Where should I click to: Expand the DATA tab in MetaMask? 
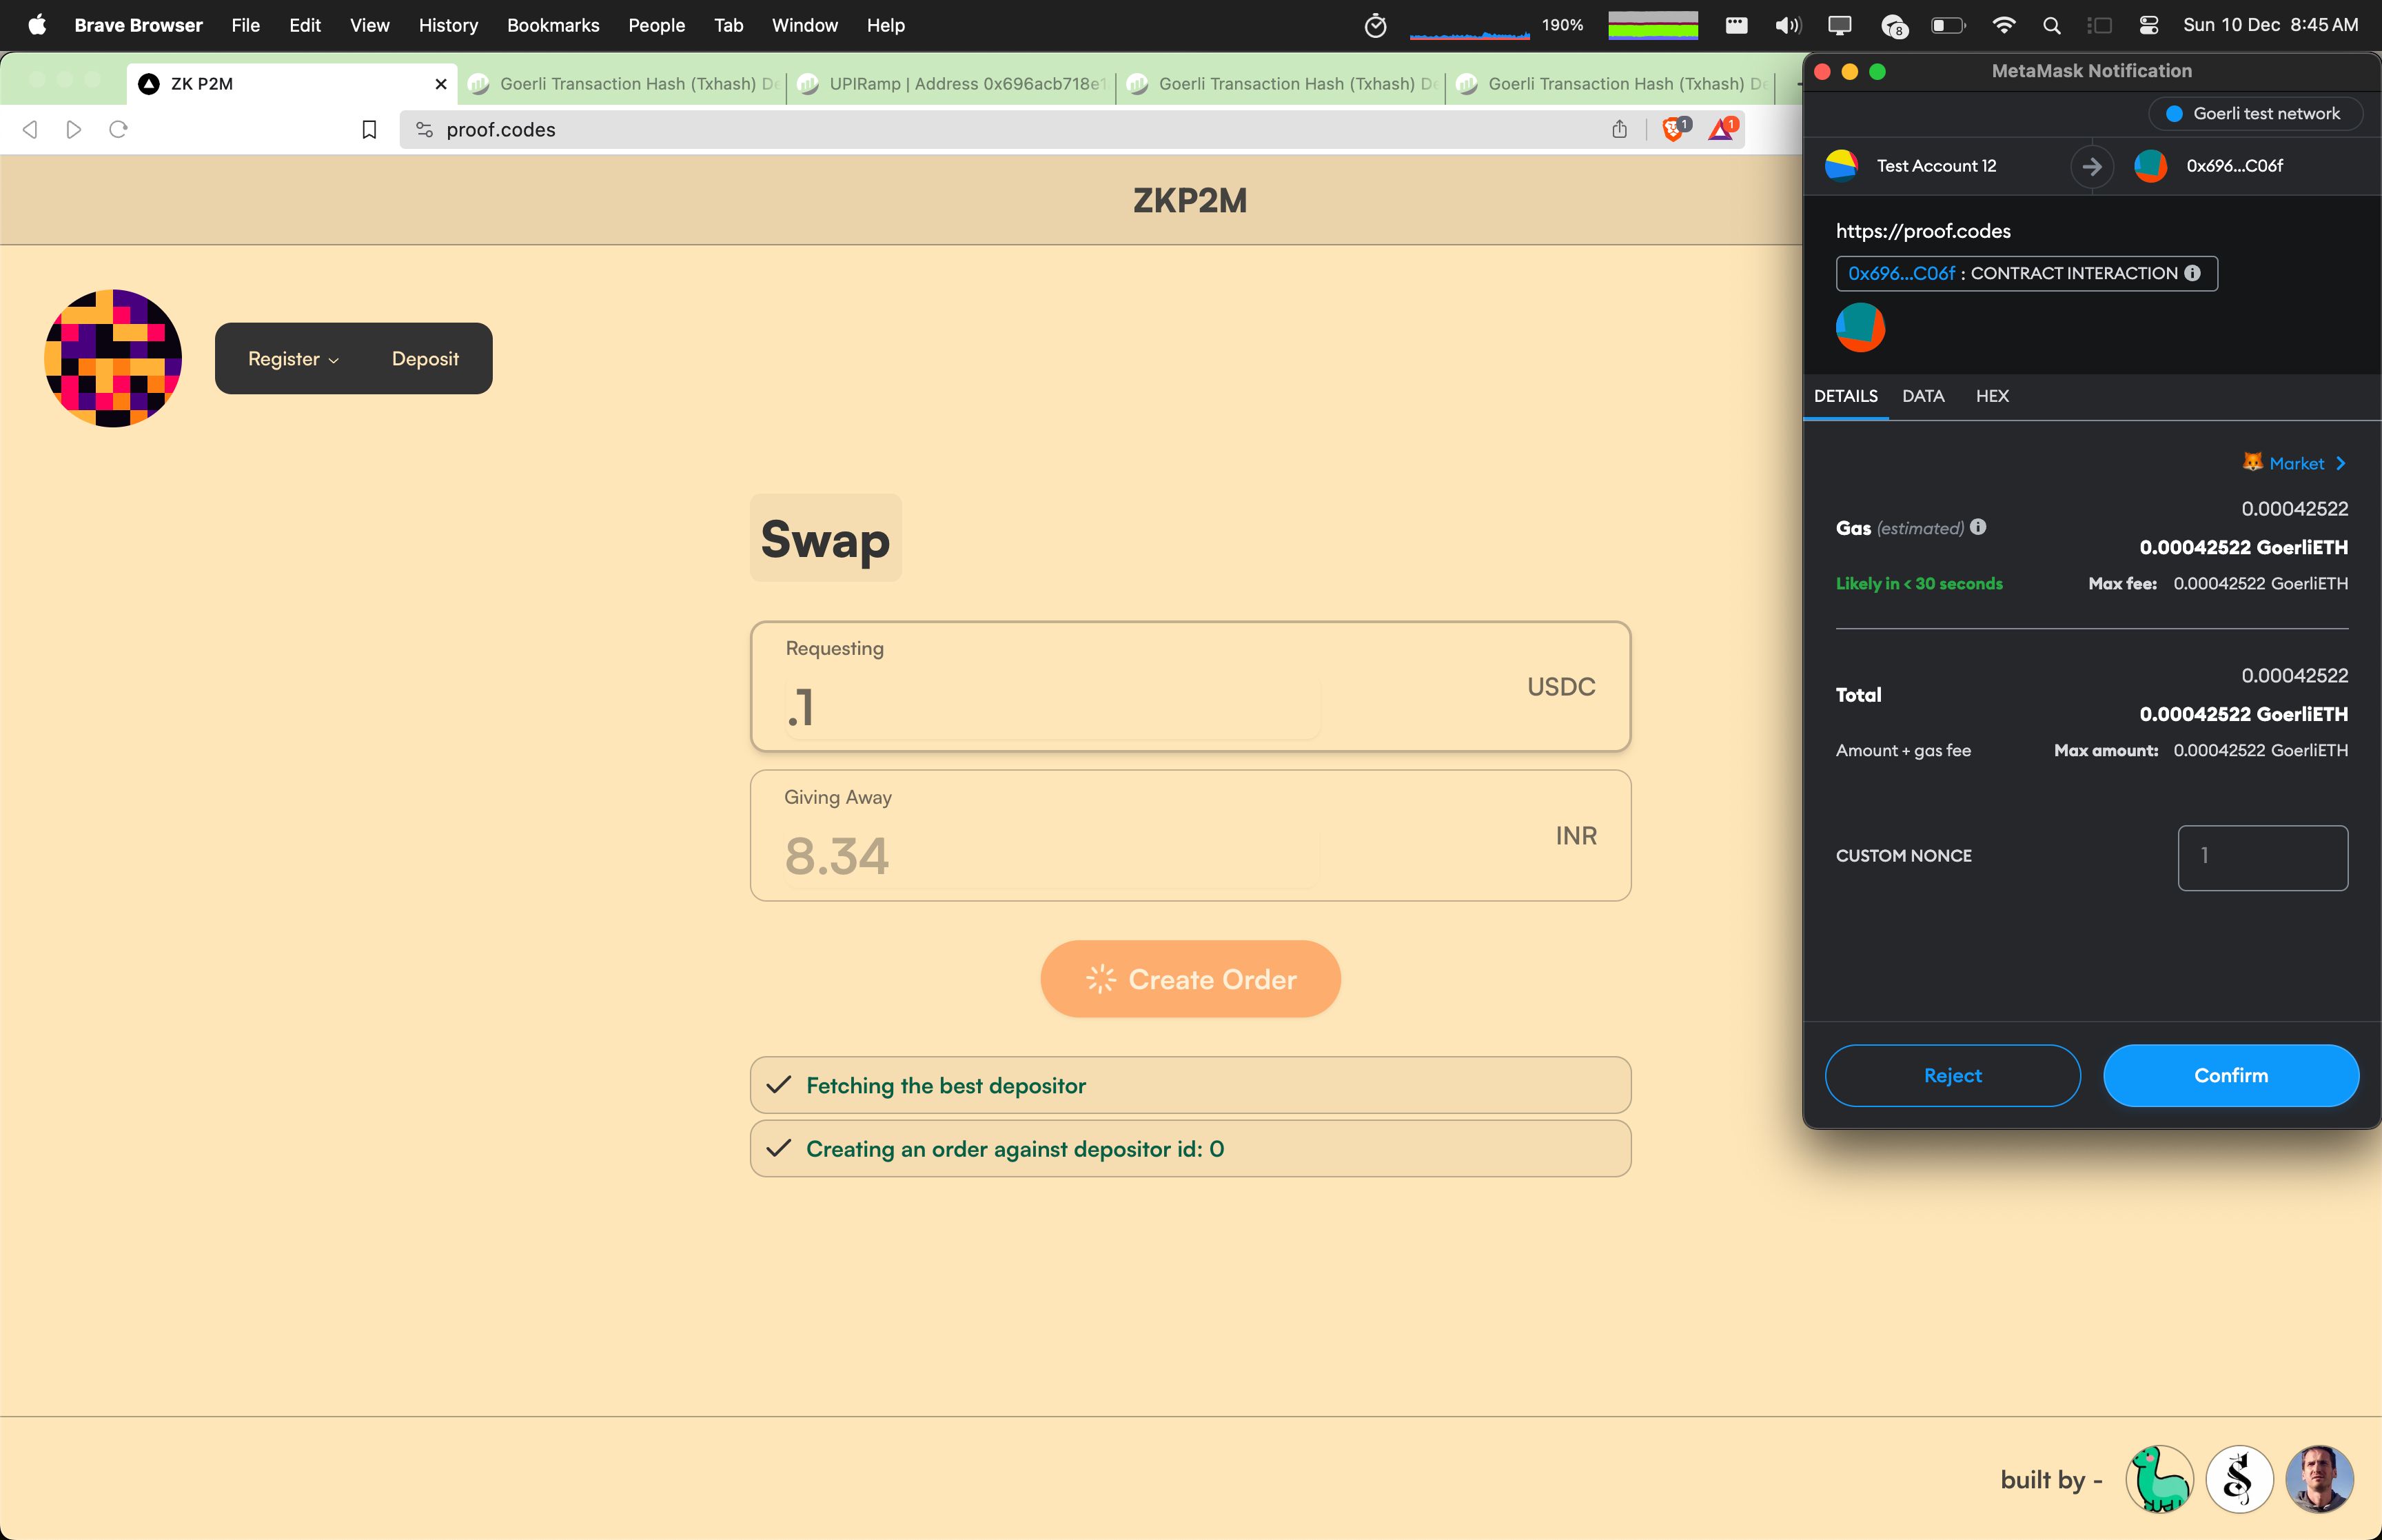tap(1924, 396)
